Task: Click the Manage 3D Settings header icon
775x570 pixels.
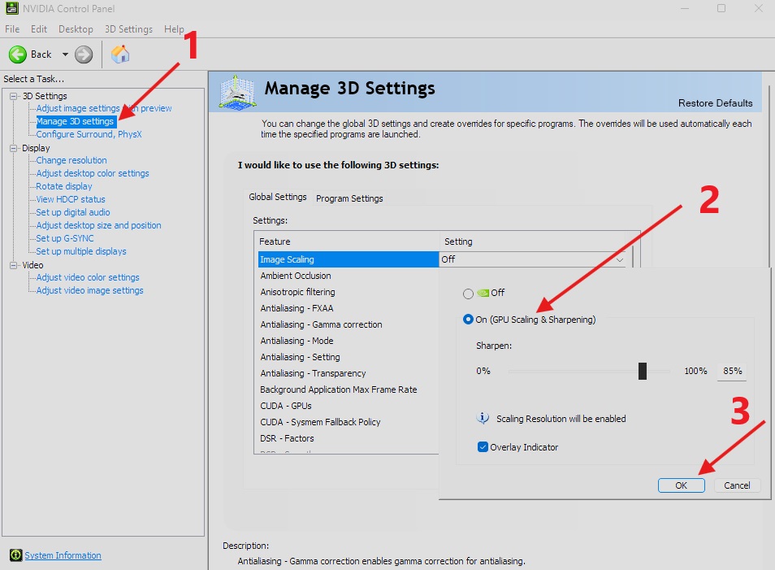Action: coord(238,92)
